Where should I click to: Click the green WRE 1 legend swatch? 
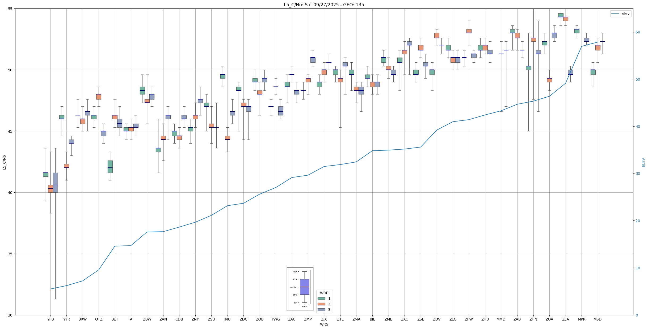click(321, 298)
